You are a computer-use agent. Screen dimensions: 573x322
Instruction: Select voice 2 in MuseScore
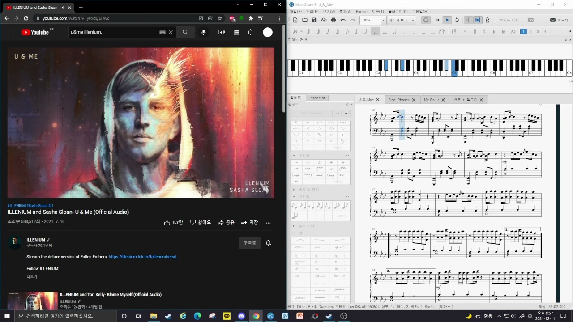530,31
